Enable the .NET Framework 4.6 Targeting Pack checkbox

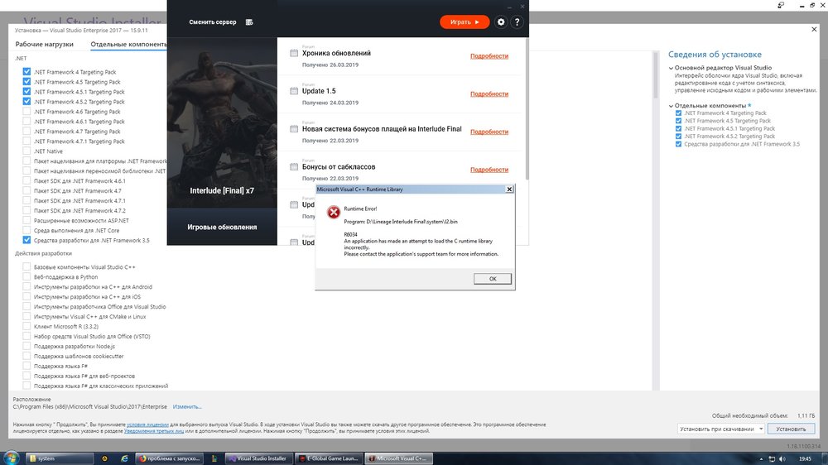tap(27, 112)
